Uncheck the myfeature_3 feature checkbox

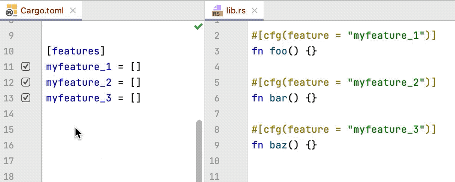(x=26, y=98)
